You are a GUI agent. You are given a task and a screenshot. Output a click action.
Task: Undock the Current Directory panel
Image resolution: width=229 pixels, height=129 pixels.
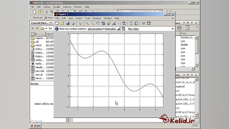[51, 23]
